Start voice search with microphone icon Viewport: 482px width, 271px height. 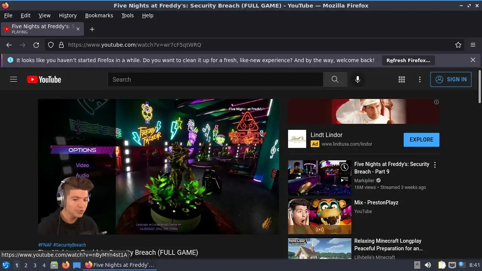click(x=358, y=79)
